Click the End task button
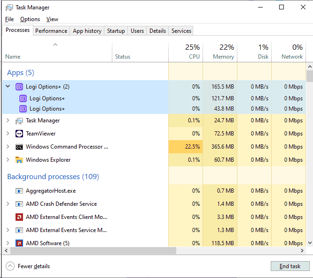 290,266
